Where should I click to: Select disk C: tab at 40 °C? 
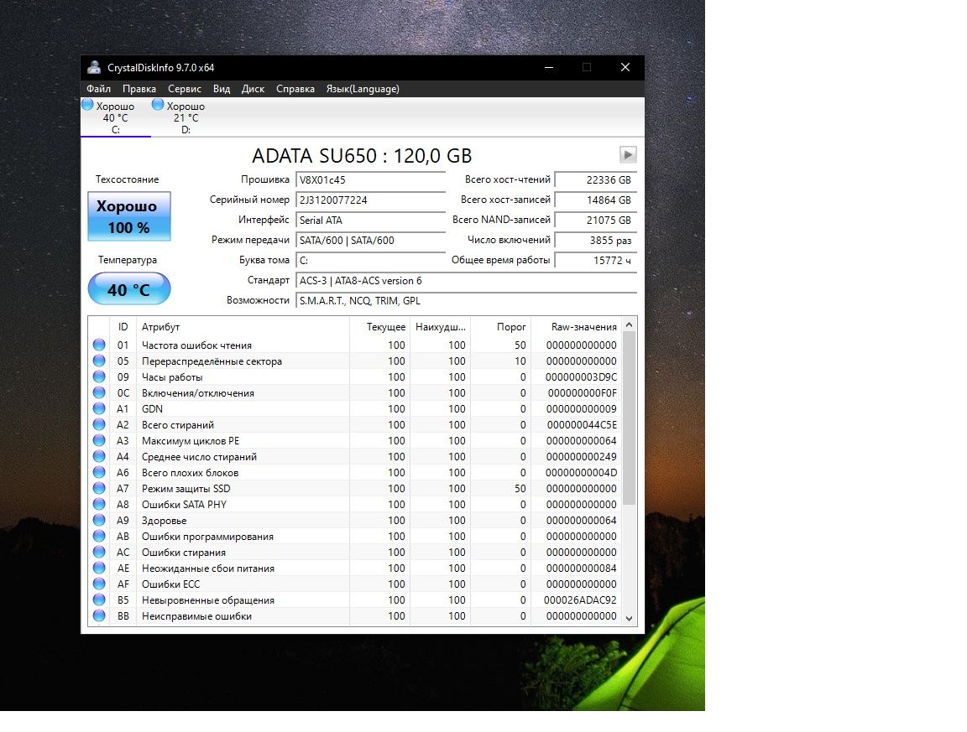(116, 117)
